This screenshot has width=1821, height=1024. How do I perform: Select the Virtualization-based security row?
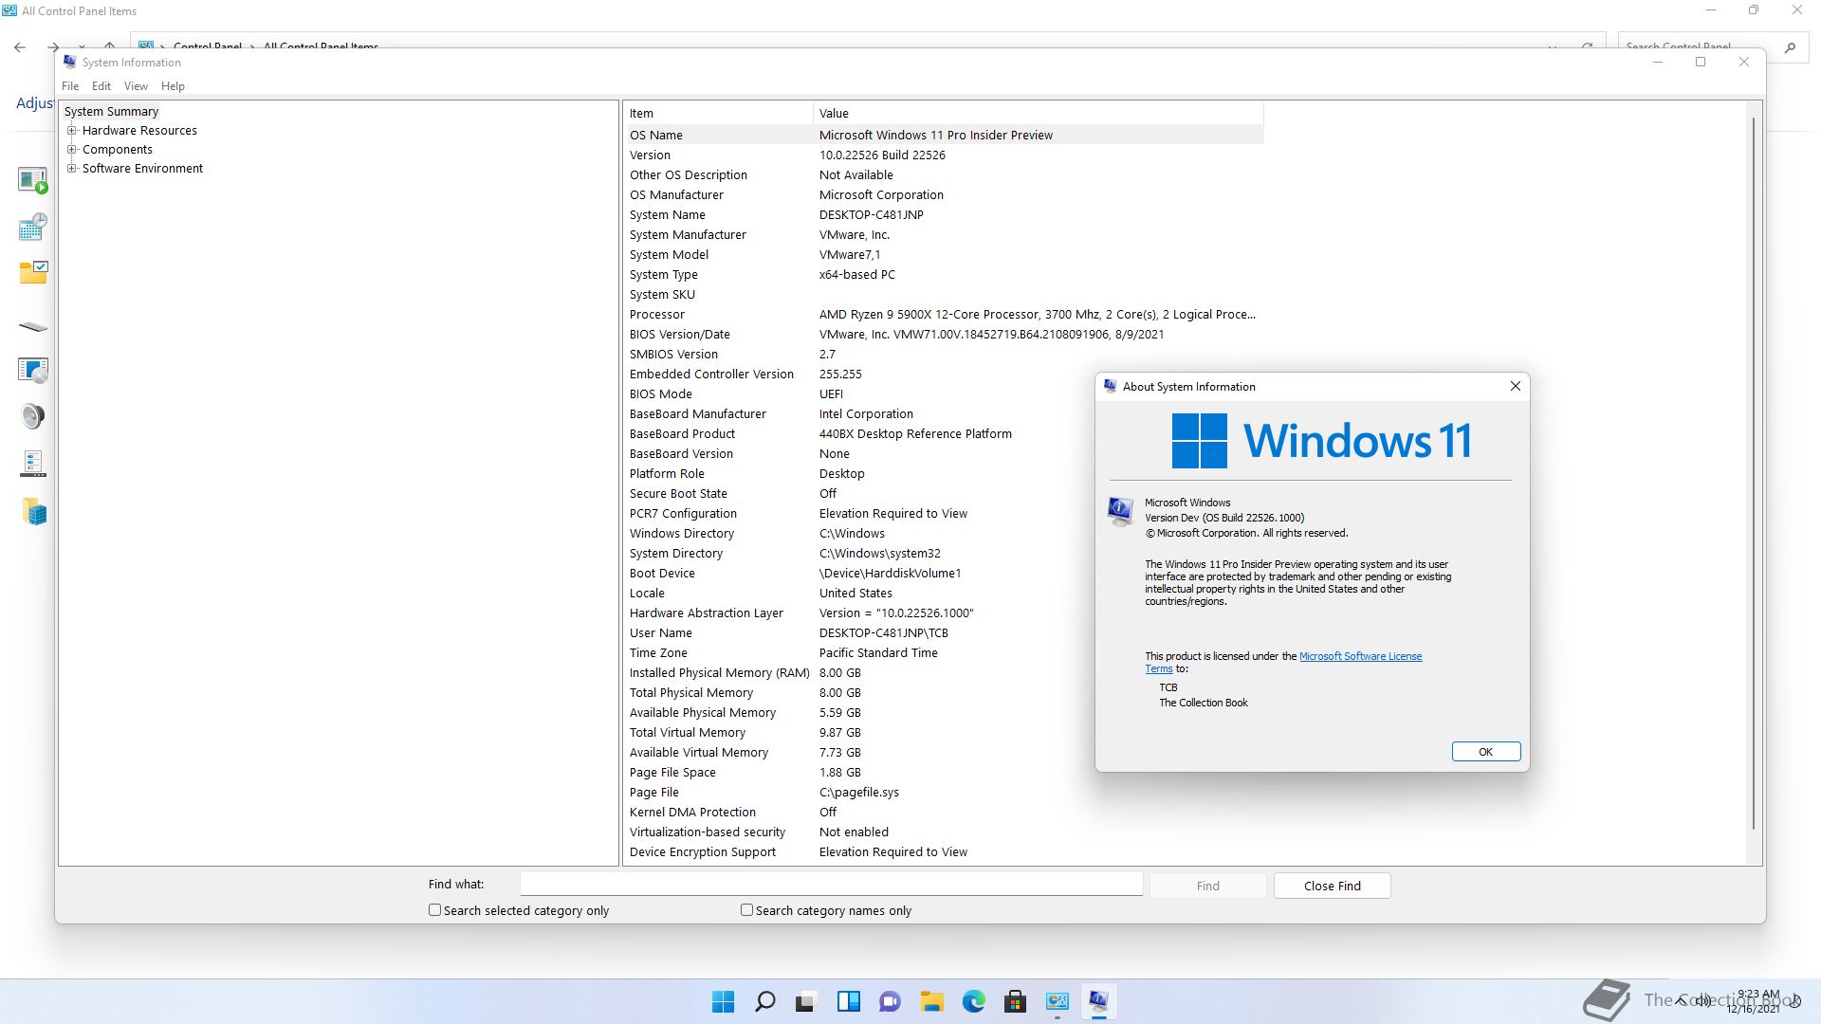pos(944,832)
